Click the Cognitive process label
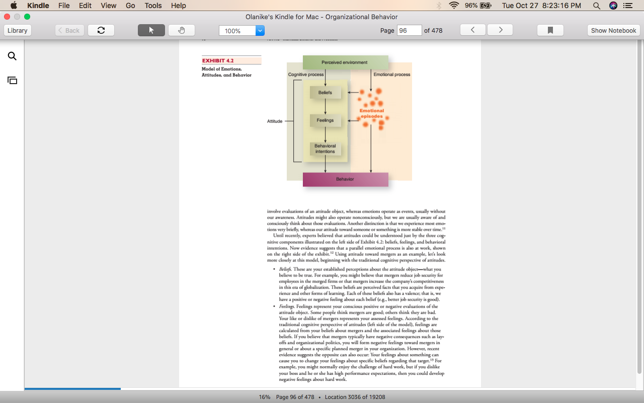Image resolution: width=644 pixels, height=403 pixels. point(306,75)
